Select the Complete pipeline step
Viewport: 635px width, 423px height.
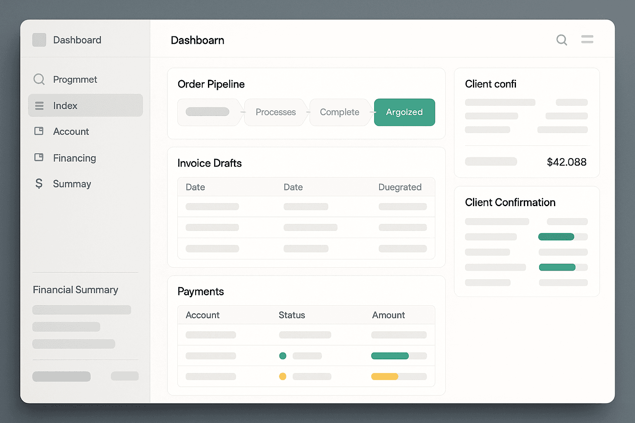tap(339, 112)
